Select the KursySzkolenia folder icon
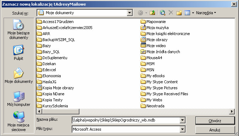The height and width of the screenshot is (136, 239). (39, 106)
